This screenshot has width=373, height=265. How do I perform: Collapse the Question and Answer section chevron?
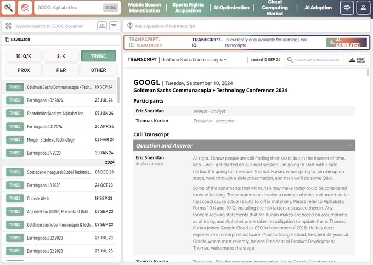[349, 145]
